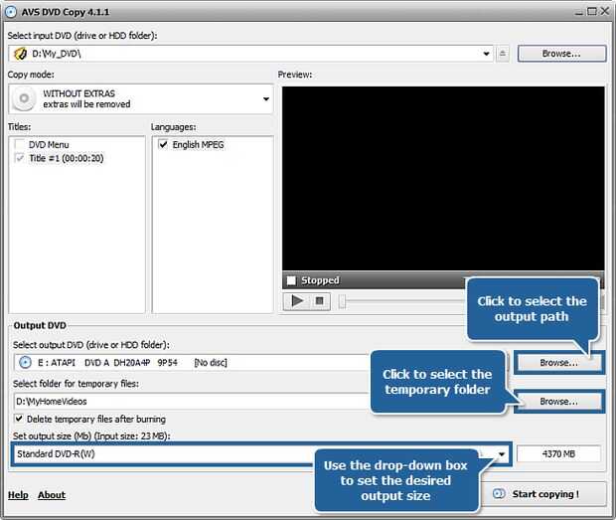
Task: Click the Start copying button
Action: 545,494
